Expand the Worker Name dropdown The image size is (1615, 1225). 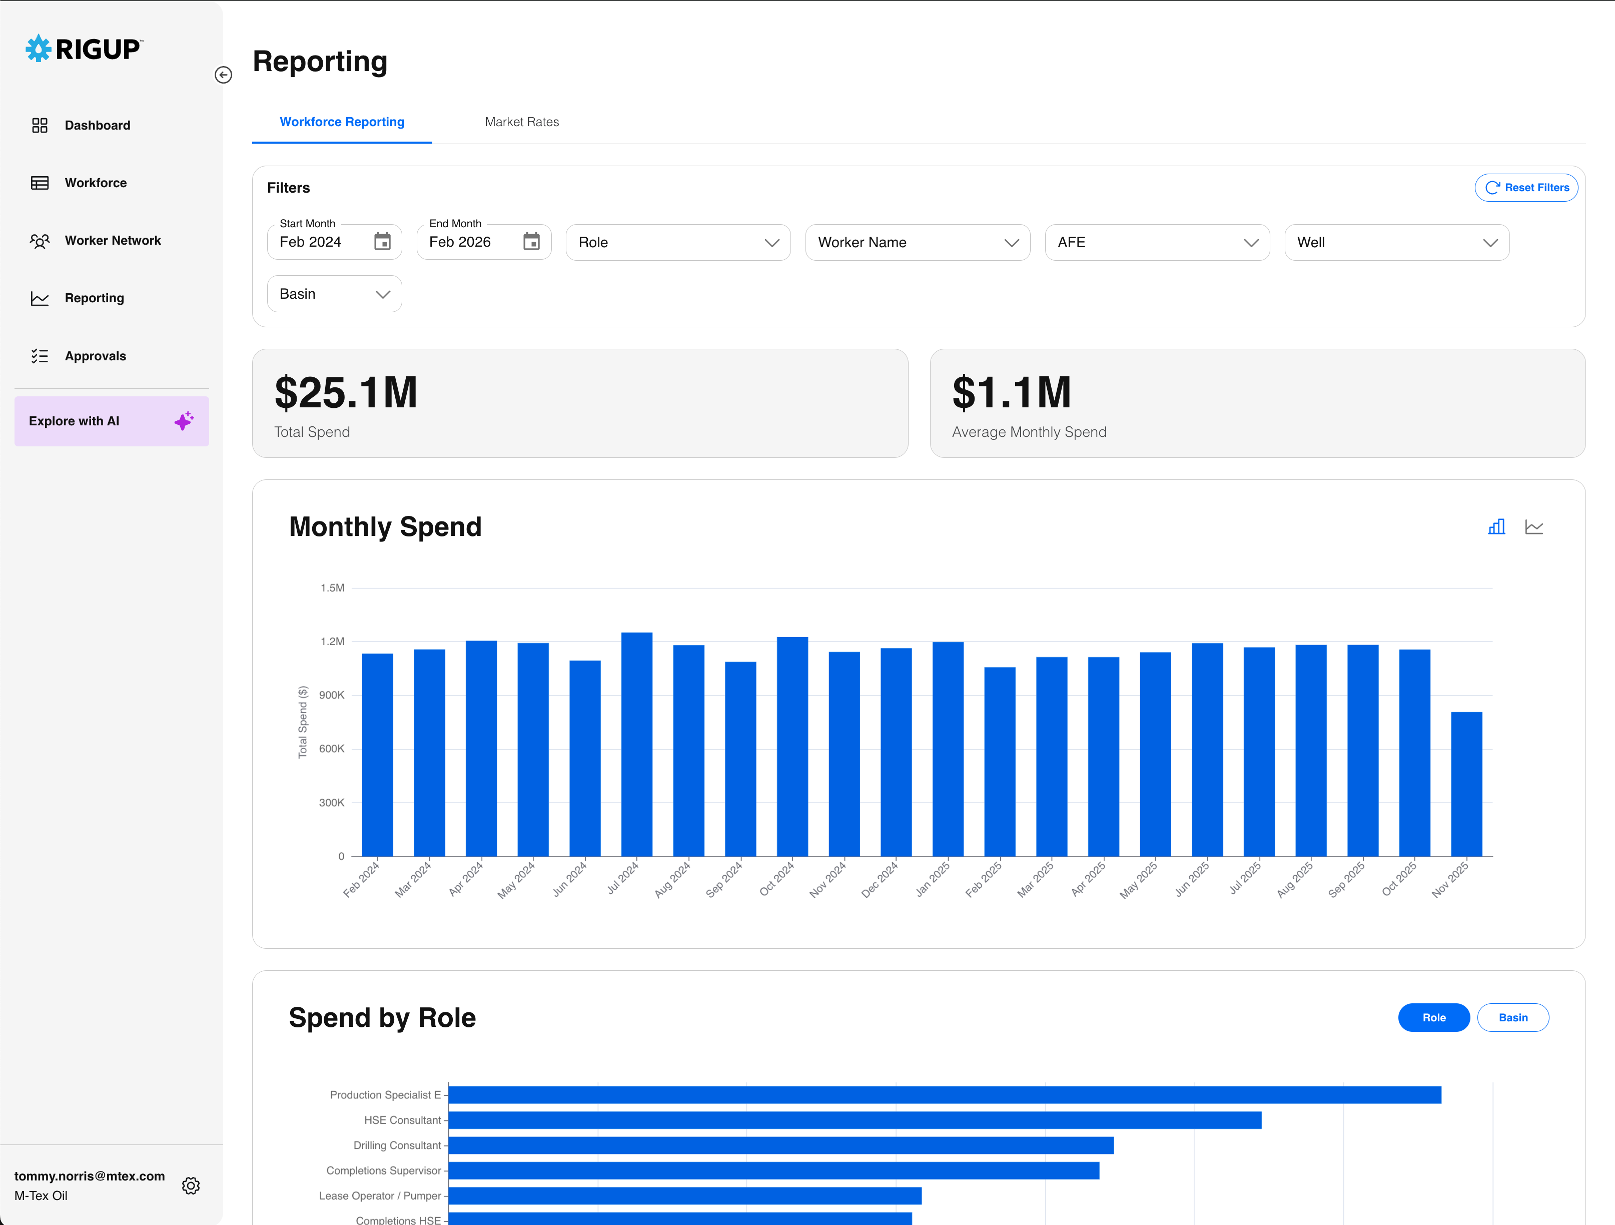pyautogui.click(x=917, y=242)
